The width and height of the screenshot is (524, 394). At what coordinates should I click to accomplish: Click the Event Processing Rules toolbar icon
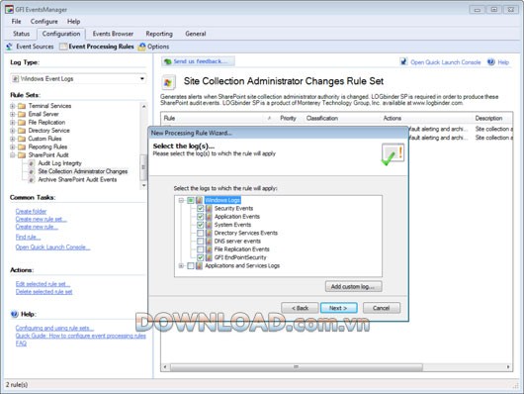tap(63, 47)
